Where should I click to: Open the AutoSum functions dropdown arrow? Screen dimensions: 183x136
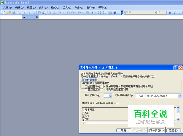pos(96,13)
